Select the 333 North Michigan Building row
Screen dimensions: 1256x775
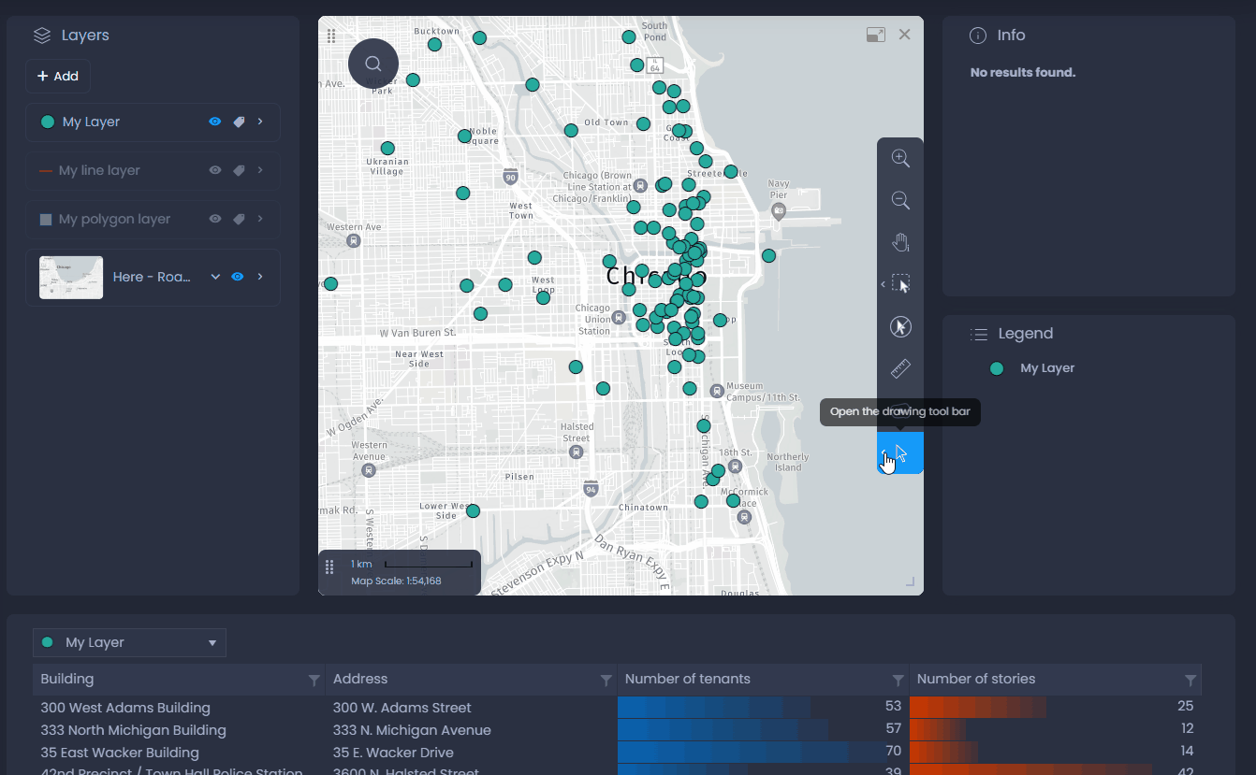coord(617,730)
